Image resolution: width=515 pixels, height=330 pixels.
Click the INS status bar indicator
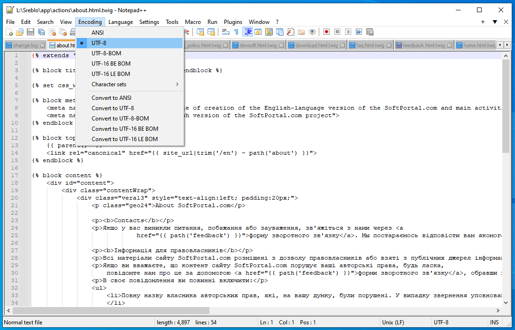pyautogui.click(x=494, y=322)
